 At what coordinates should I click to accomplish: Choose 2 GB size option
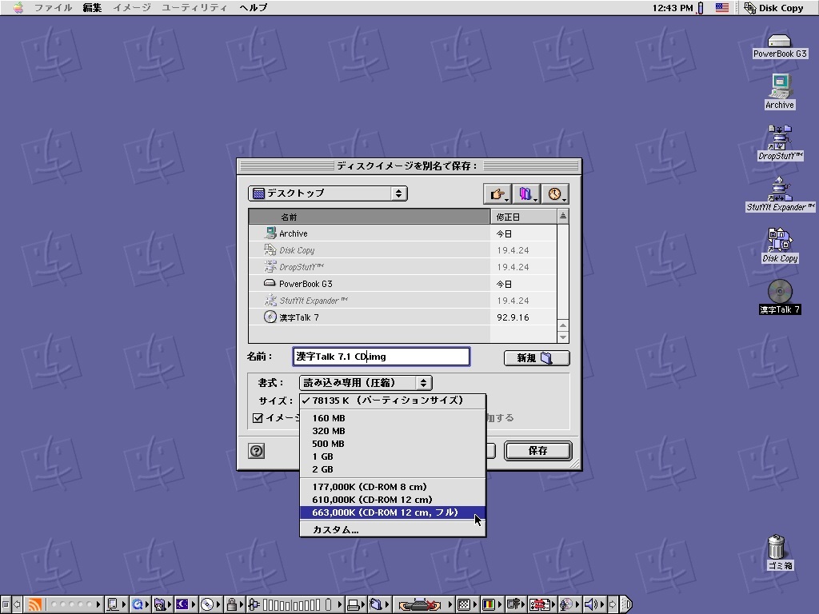tap(393, 469)
